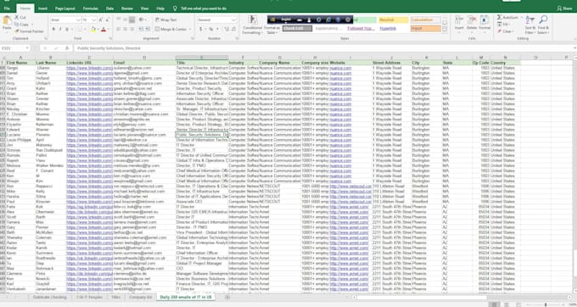Decrease font size with the smaller A icon
Screen dimensions: 577x307
[107, 20]
